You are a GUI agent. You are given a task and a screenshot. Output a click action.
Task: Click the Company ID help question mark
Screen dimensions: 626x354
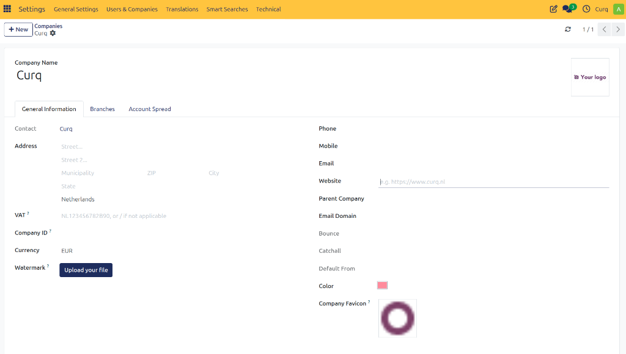[50, 231]
